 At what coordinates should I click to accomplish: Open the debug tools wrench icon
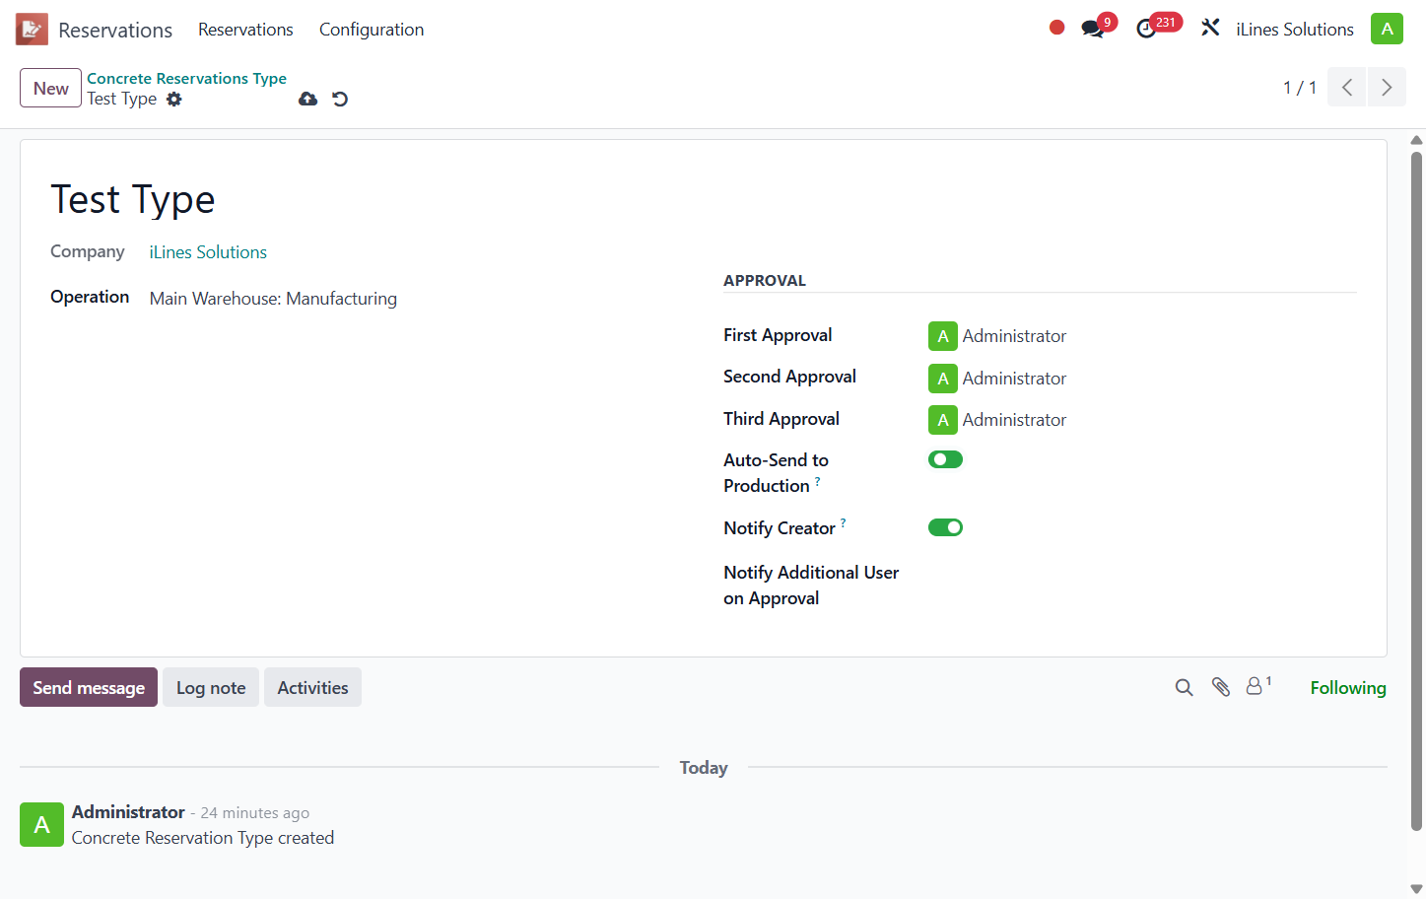(x=1210, y=28)
